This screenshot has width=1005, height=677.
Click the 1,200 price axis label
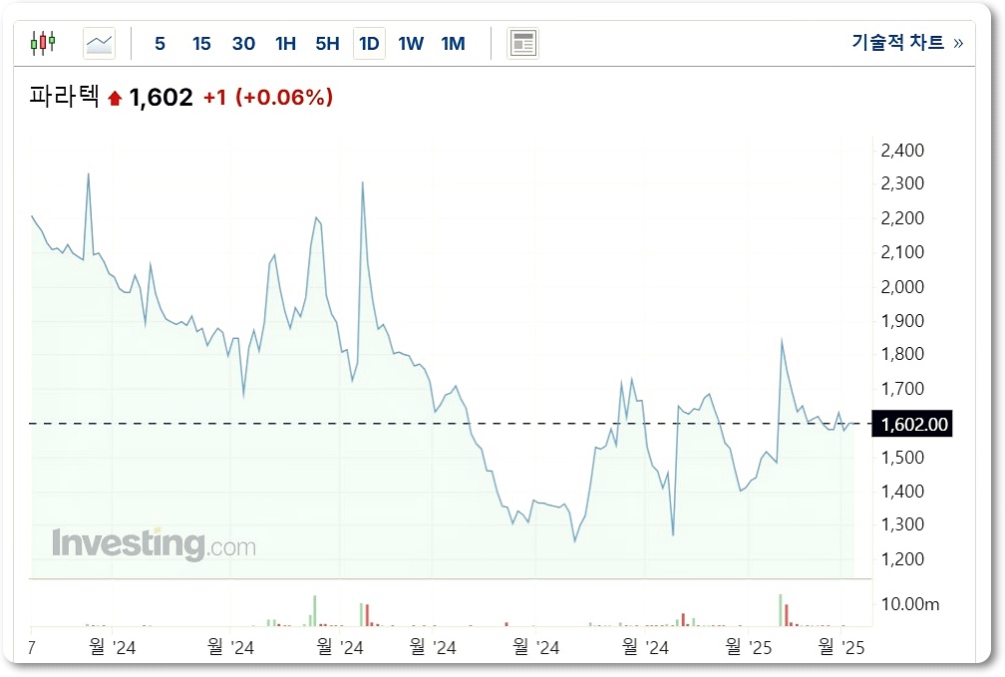click(902, 559)
